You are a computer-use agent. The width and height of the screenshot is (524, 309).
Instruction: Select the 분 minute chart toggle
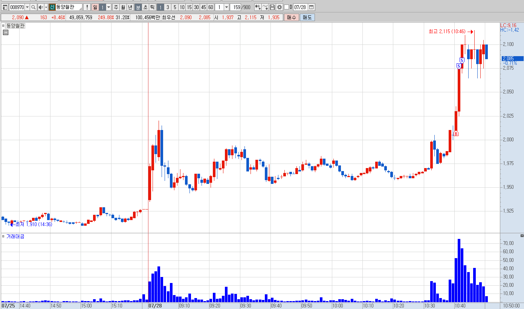click(x=138, y=7)
